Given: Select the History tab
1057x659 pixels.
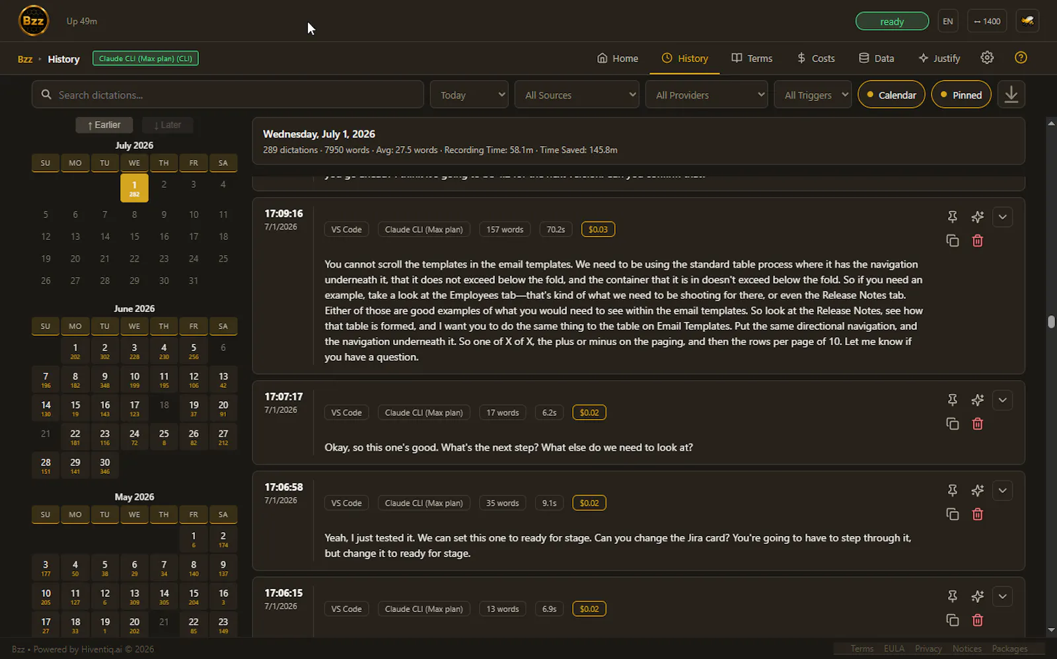Looking at the screenshot, I should 685,58.
